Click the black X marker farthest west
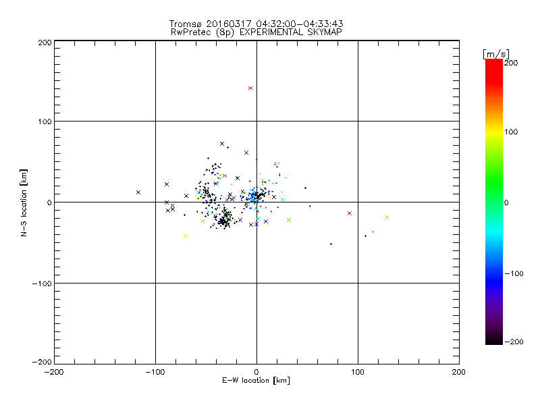 [138, 192]
